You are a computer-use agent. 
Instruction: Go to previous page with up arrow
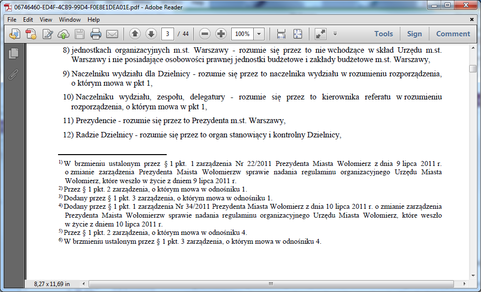click(135, 34)
